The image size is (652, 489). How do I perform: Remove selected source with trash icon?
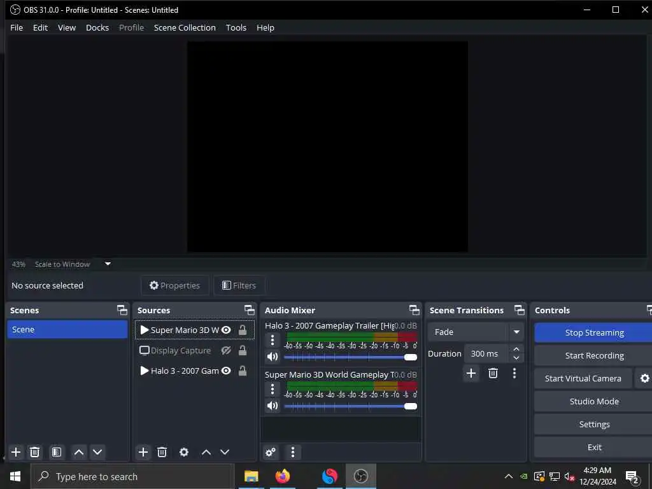[162, 452]
